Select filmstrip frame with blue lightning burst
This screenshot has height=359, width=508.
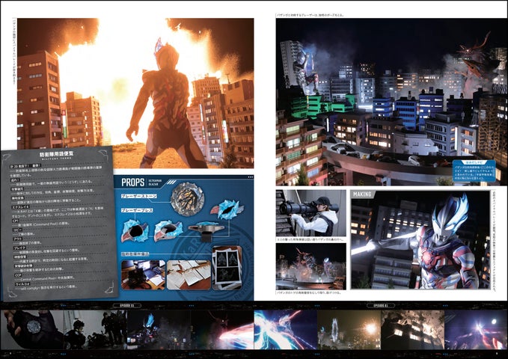point(286,330)
